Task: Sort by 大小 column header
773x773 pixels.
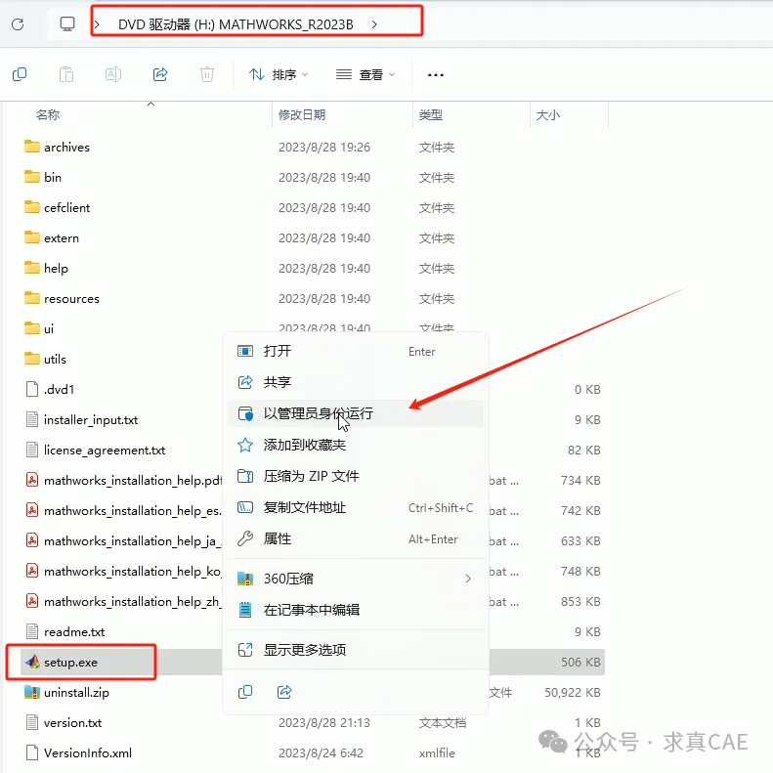Action: 547,115
